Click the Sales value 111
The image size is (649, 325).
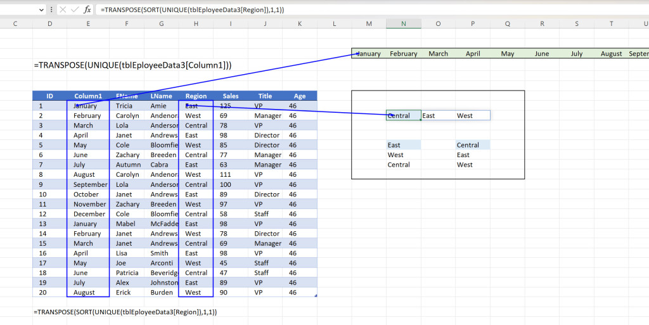click(231, 174)
